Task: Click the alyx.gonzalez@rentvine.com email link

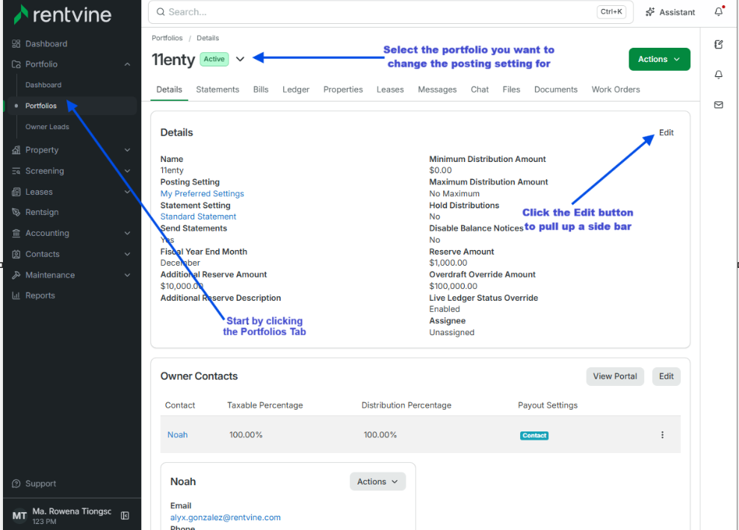Action: 225,517
